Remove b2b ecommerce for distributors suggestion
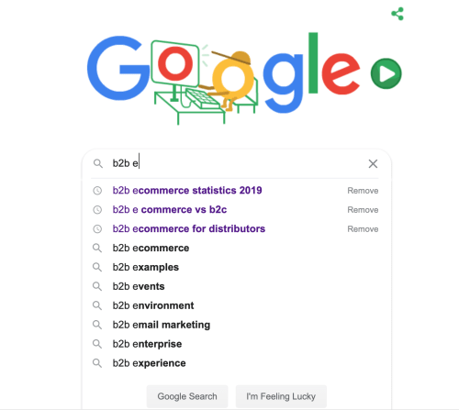Viewport: 459px width, 410px height. click(x=363, y=229)
